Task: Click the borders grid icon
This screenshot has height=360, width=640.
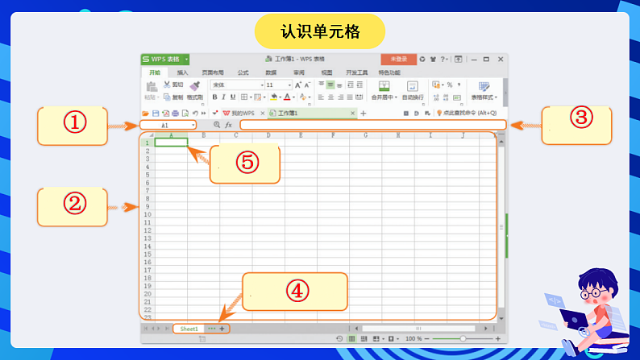Action: [244, 97]
